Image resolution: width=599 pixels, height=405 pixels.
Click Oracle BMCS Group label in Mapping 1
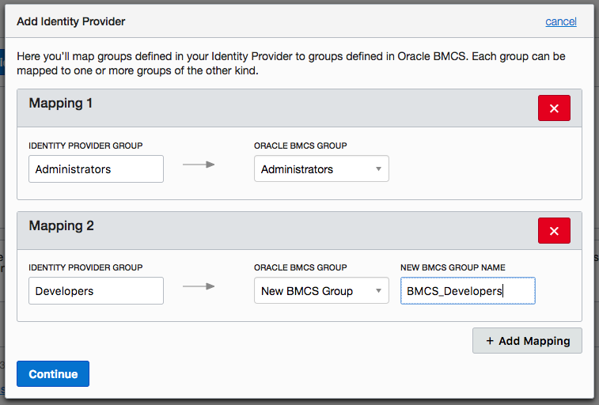point(300,146)
